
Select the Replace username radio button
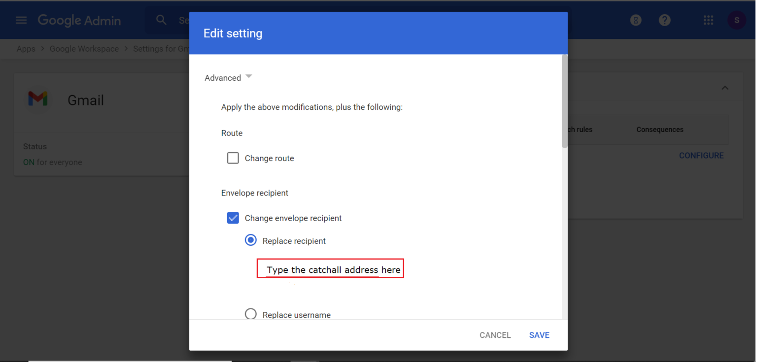(251, 314)
